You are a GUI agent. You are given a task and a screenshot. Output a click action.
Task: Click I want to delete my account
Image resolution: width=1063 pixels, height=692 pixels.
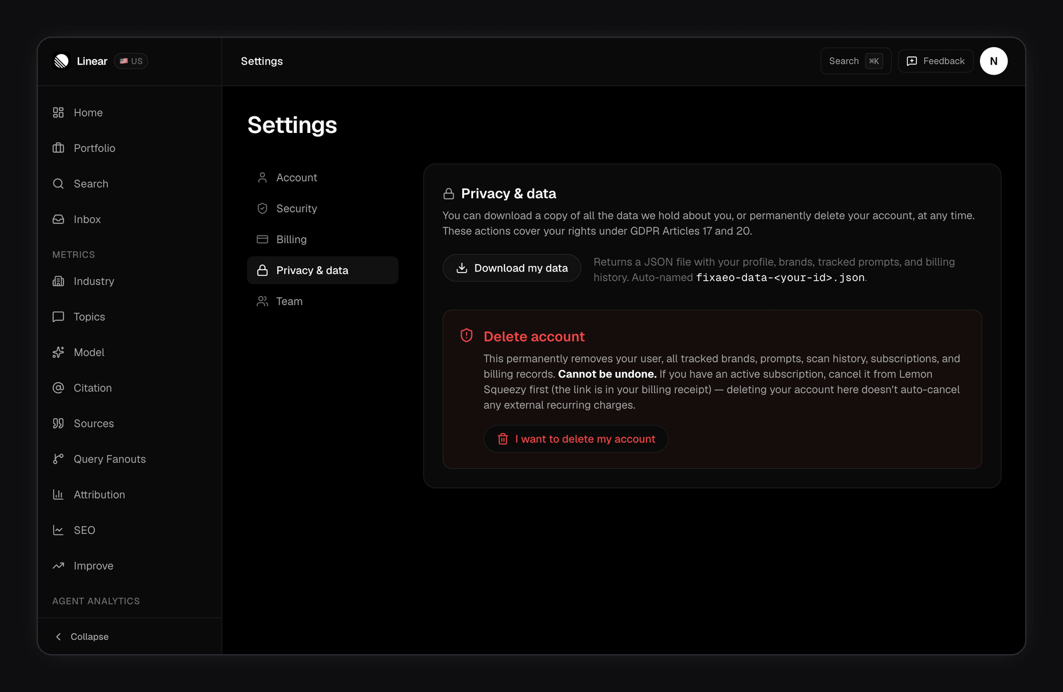pos(576,439)
